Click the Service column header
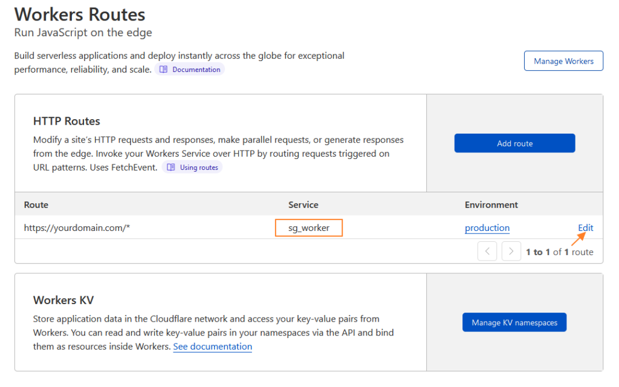This screenshot has width=619, height=387. 303,205
